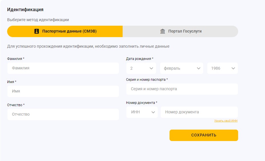Click the passport ID card icon
This screenshot has width=265, height=161.
[37, 31]
